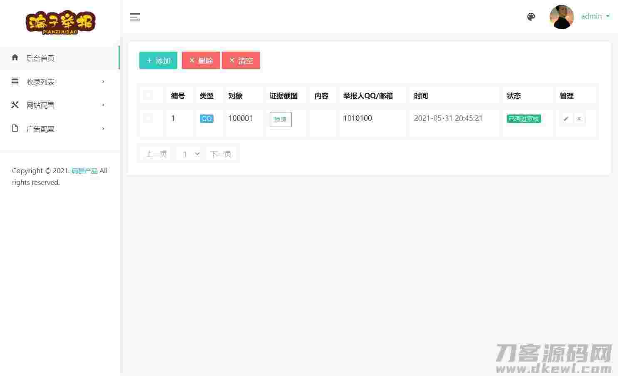
Task: Click the tools icon beside 网站配置
Action: 15,105
